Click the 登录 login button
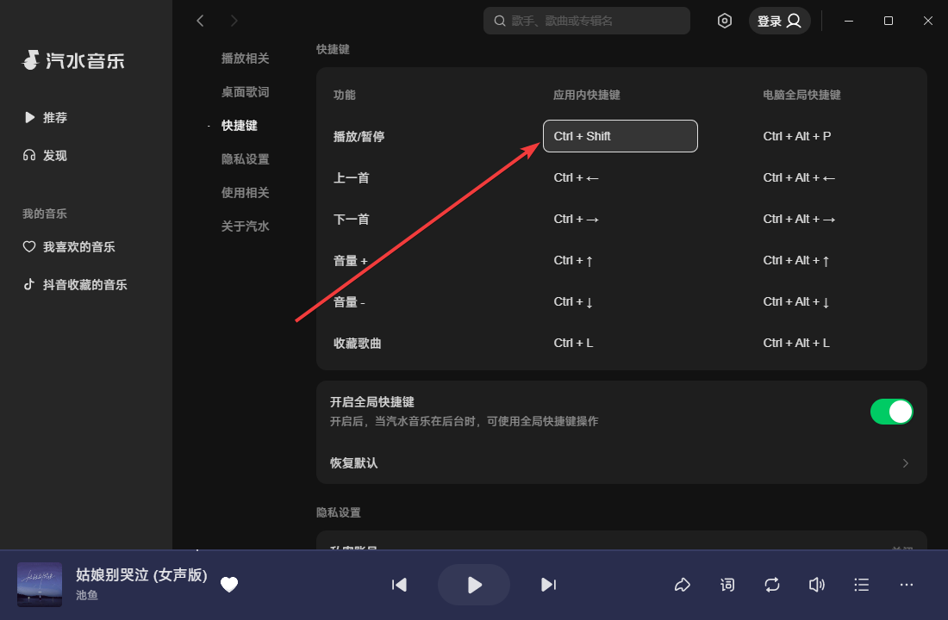The width and height of the screenshot is (948, 620). (x=779, y=20)
